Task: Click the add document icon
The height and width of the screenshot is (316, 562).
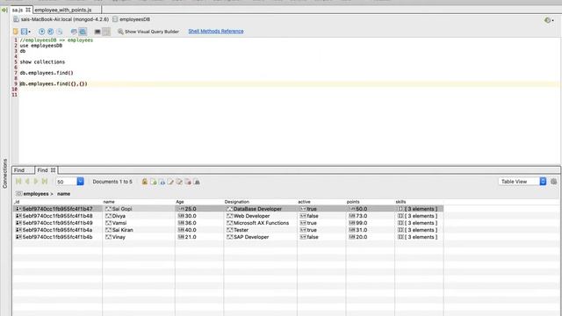Action: [154, 182]
